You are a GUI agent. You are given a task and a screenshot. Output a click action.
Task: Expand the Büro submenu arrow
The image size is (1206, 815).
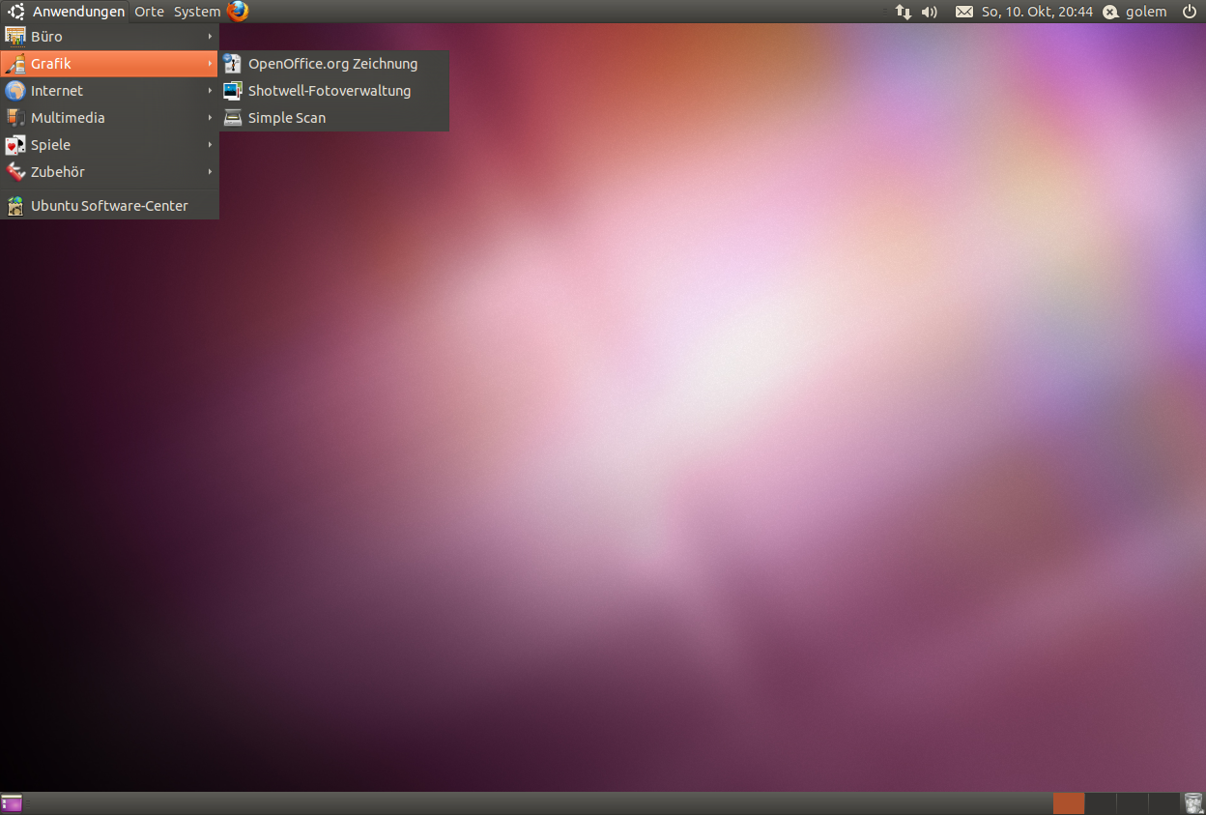click(210, 37)
